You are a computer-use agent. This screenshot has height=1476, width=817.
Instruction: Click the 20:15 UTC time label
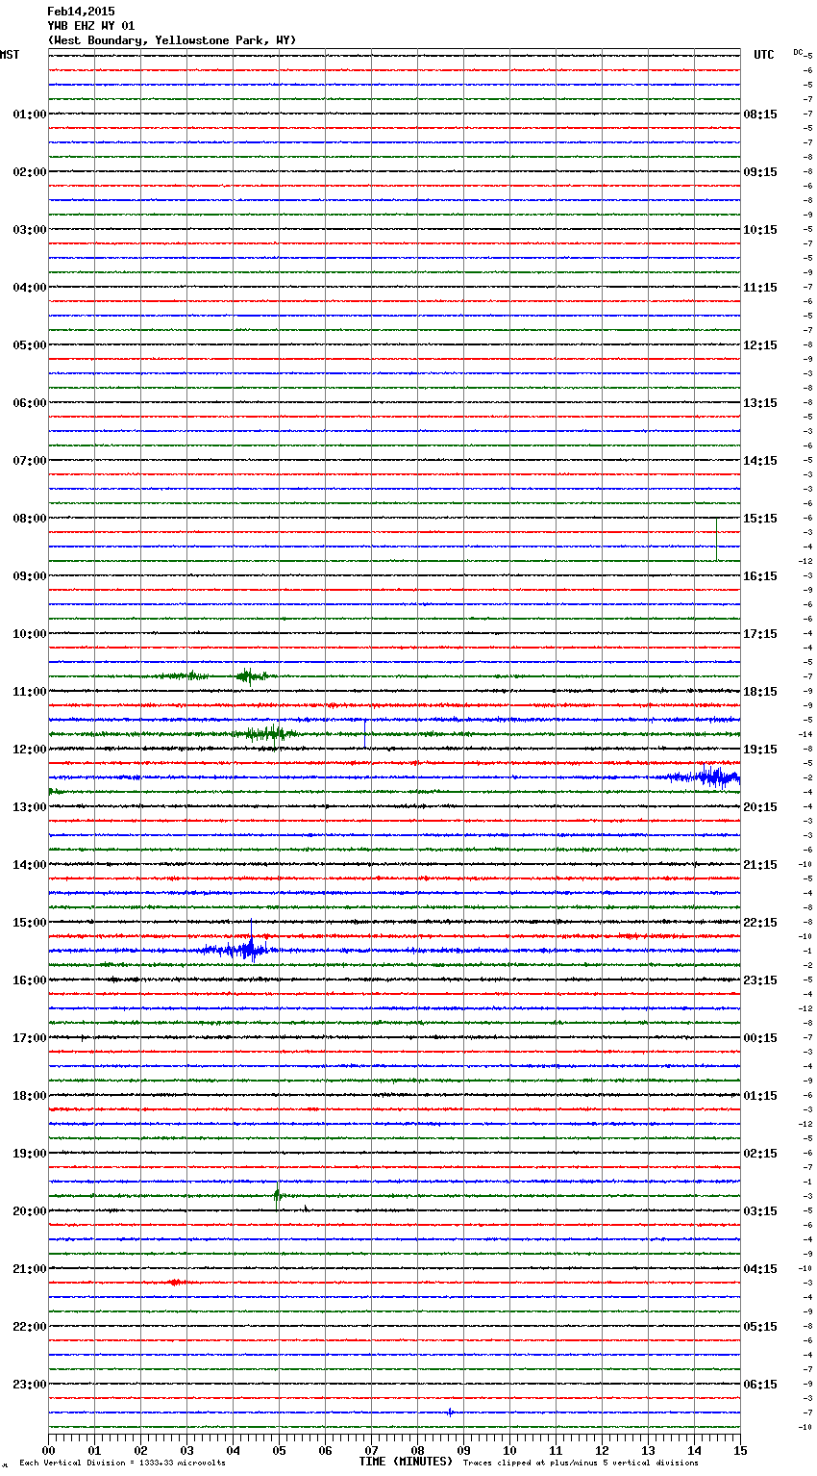point(760,807)
